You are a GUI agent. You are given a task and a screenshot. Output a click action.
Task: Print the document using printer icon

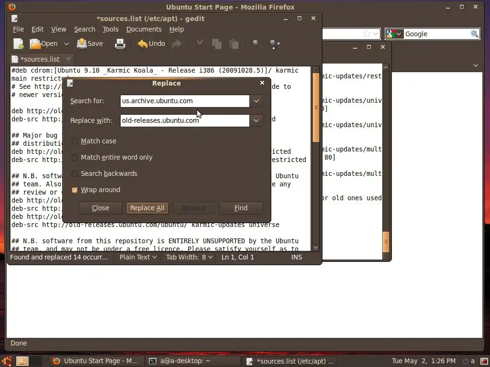(x=120, y=43)
